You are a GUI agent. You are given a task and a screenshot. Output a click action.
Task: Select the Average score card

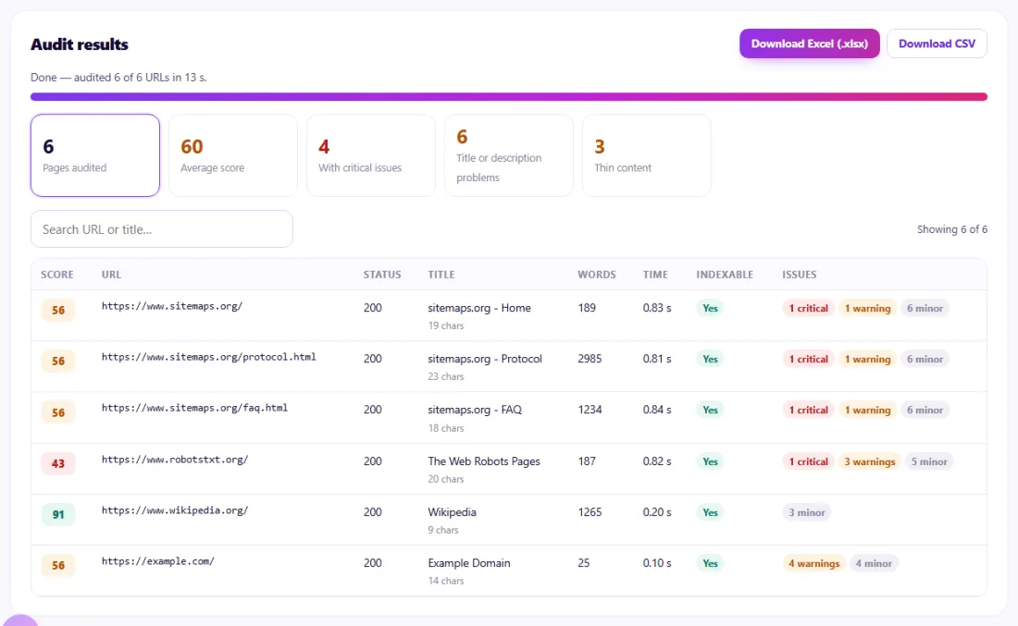tap(233, 155)
